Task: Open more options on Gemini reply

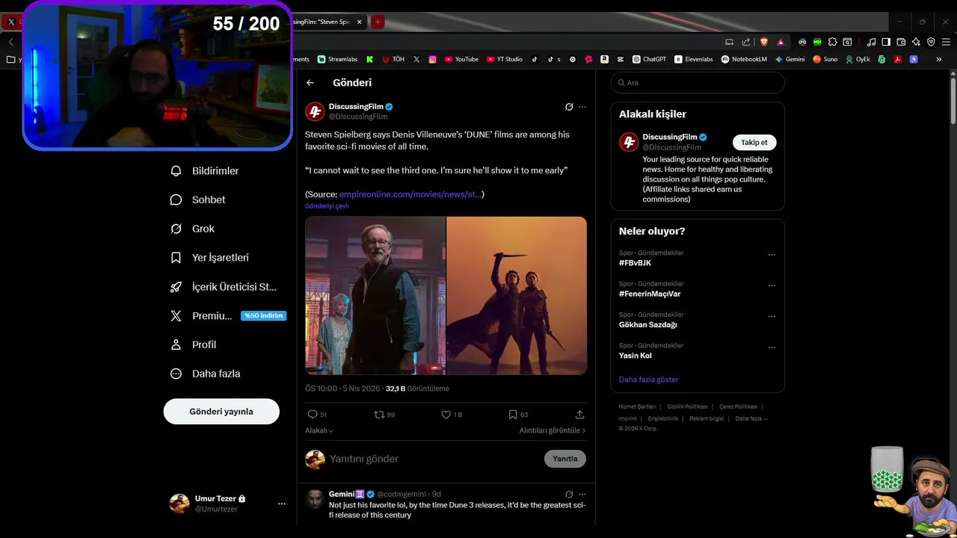Action: (x=582, y=494)
